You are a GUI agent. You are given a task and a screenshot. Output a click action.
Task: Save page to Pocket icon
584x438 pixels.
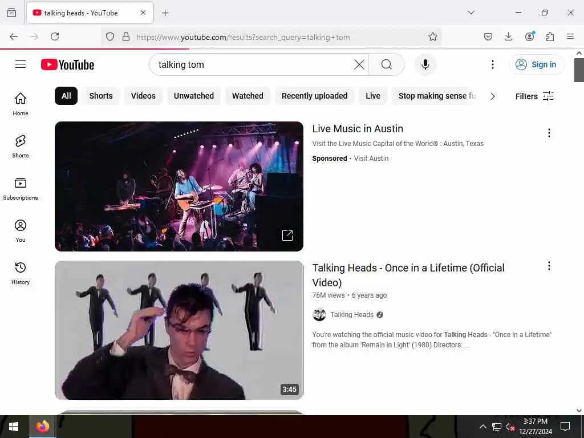tap(488, 36)
